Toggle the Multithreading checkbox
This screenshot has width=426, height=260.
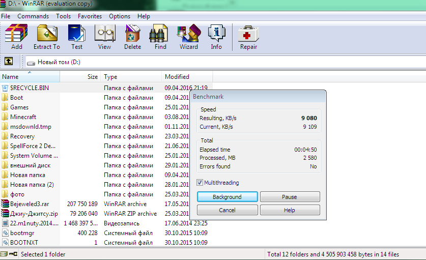click(x=200, y=183)
